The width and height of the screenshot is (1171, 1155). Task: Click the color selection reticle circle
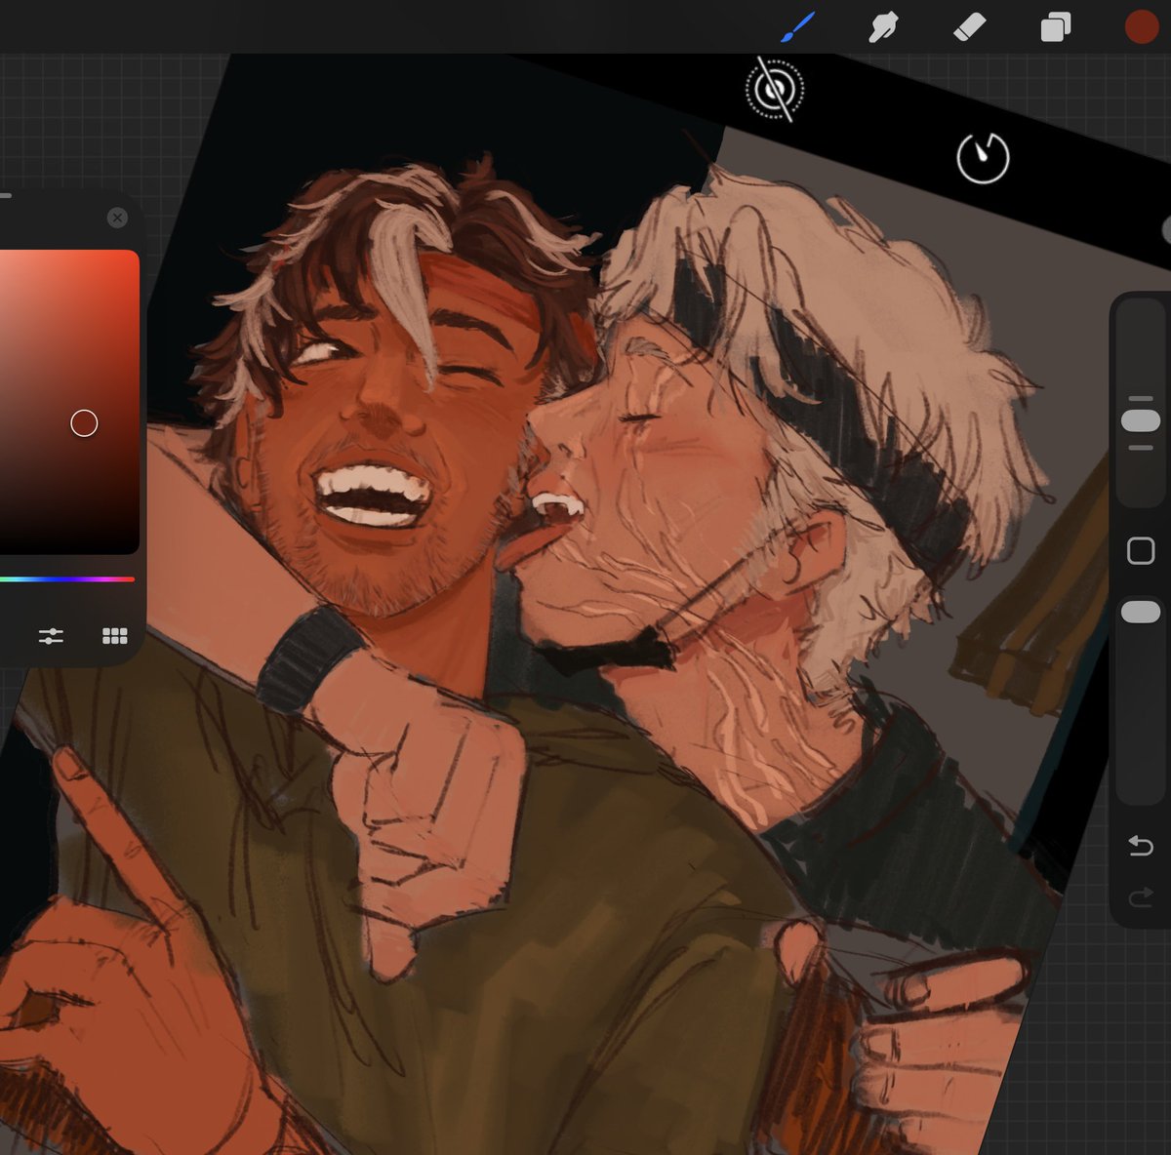(84, 423)
